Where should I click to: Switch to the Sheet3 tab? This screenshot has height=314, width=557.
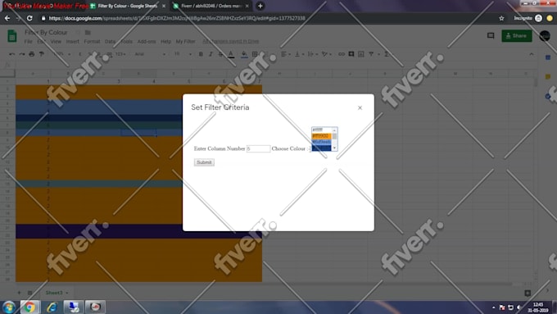57,293
